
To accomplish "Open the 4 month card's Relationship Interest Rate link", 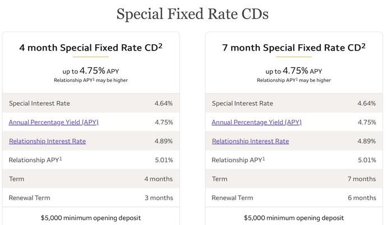I will click(x=47, y=141).
